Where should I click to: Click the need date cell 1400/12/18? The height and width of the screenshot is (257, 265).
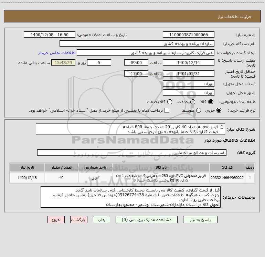(x=27, y=178)
